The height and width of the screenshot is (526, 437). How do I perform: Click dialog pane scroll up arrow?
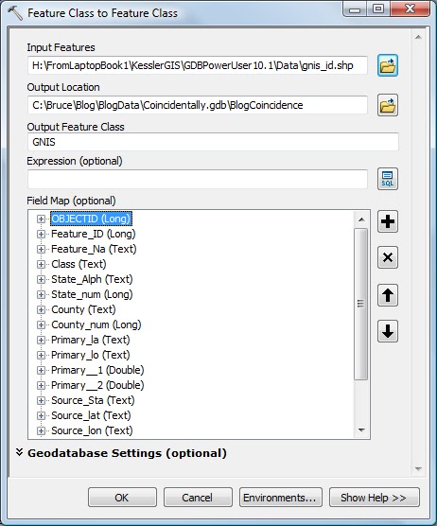click(x=418, y=37)
